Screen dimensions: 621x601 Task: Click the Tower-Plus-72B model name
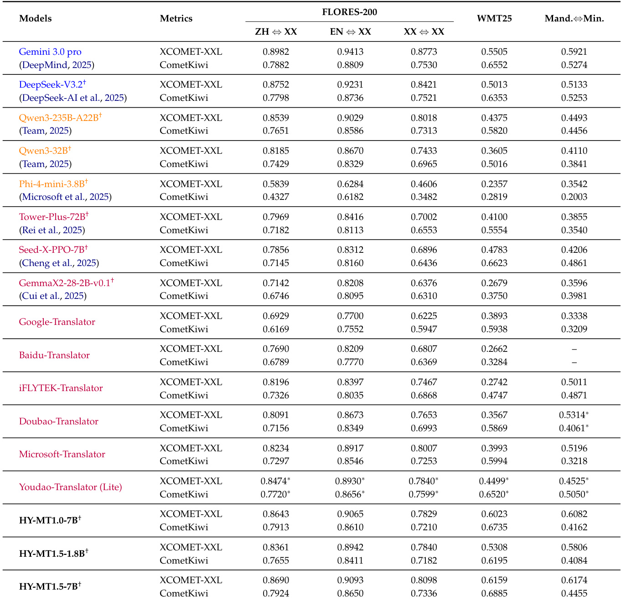click(52, 217)
